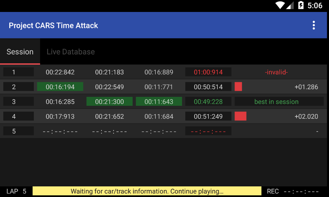Tap the red dashed lap time in lap 5
The image size is (329, 197).
click(x=208, y=131)
